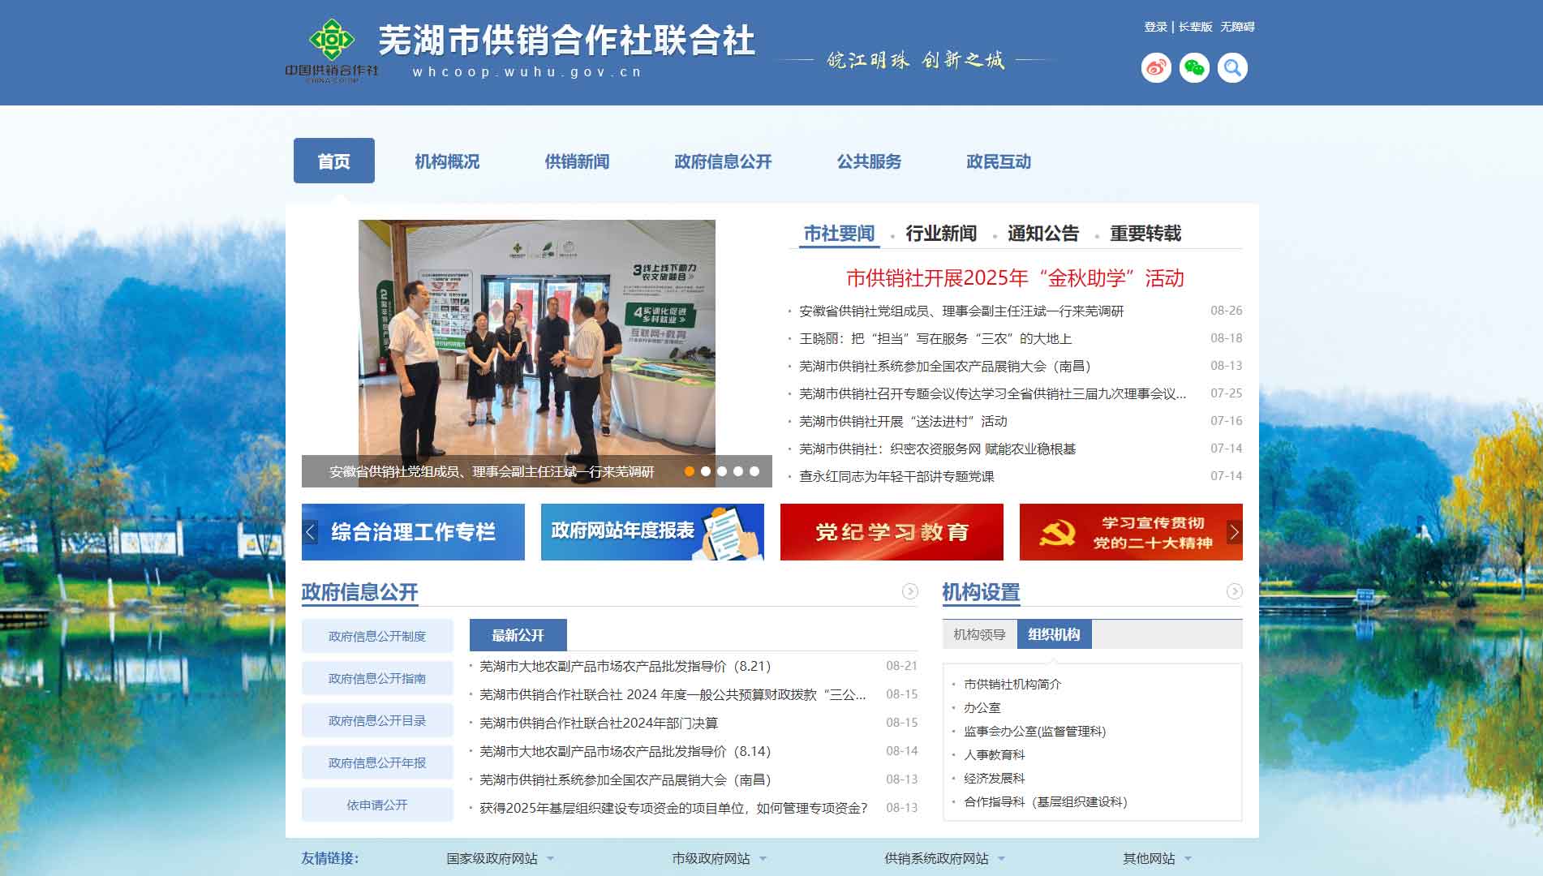Expand 供销系统政府网站 links dropdown

click(x=944, y=858)
